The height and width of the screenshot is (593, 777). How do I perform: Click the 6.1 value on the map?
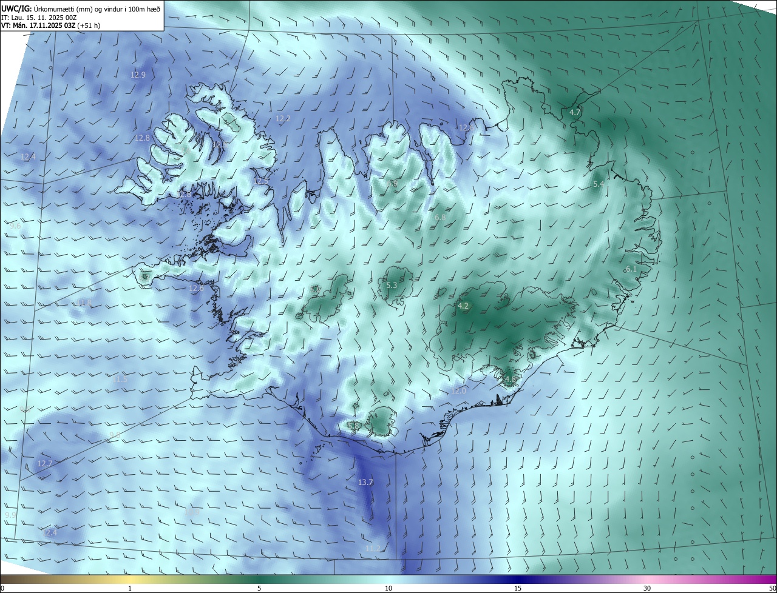pyautogui.click(x=631, y=269)
